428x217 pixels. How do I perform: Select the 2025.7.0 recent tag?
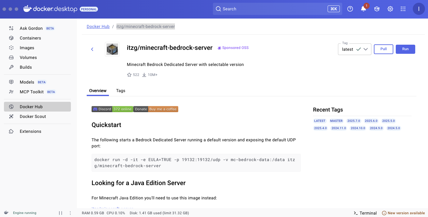354,121
